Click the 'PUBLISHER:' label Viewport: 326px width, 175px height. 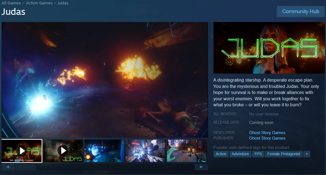223,138
